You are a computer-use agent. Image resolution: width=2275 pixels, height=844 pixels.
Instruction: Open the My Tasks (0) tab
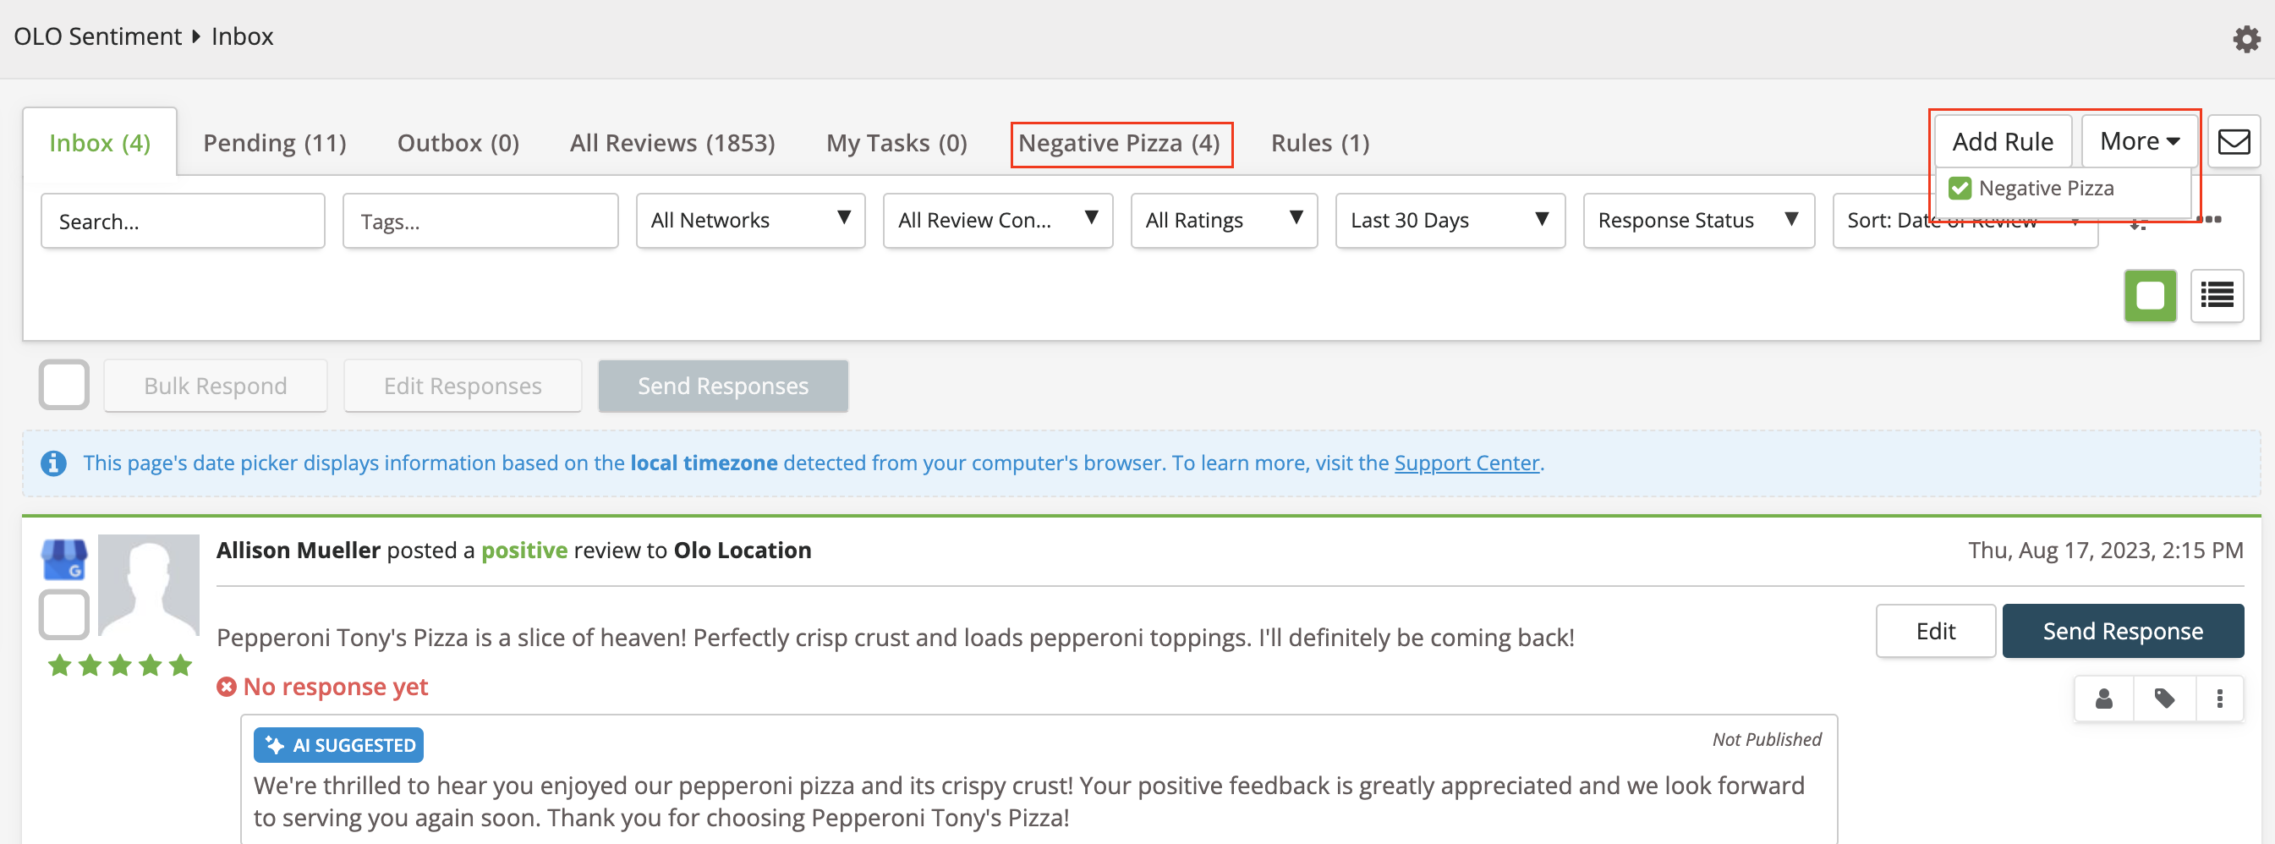click(x=896, y=142)
